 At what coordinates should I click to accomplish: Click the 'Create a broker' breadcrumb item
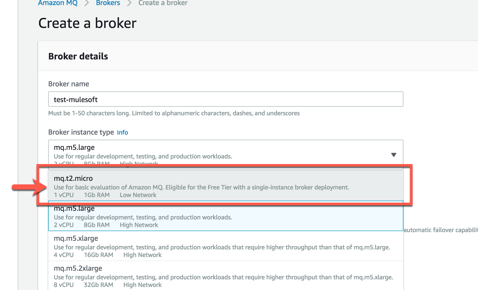click(163, 3)
